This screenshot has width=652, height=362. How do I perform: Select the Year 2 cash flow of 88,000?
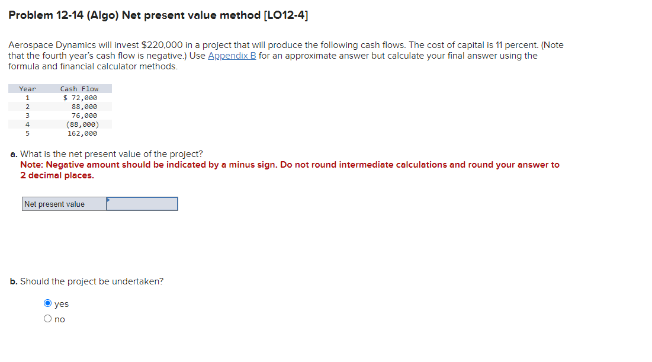(x=87, y=106)
